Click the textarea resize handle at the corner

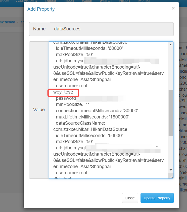(x=172, y=177)
